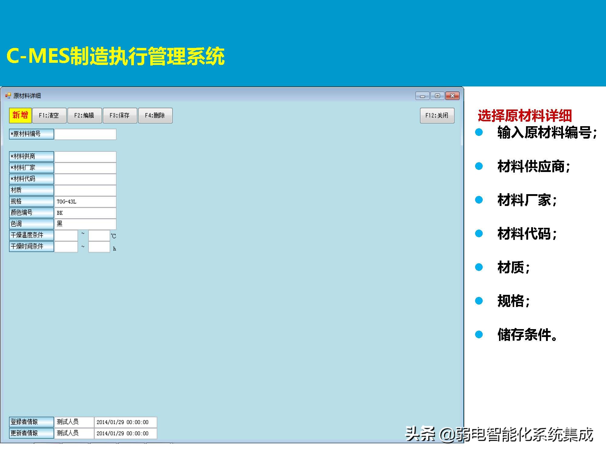
Task: Click the 颜色编号 label
Action: click(x=32, y=213)
